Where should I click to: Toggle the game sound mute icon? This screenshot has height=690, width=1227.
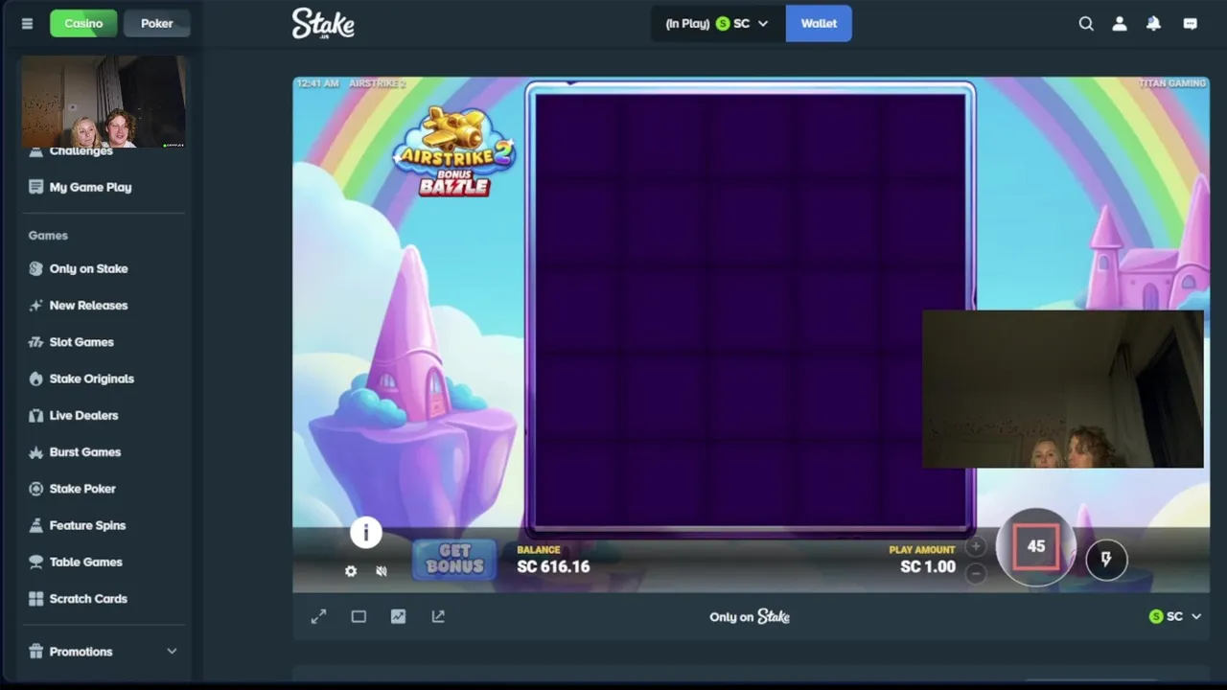[382, 571]
